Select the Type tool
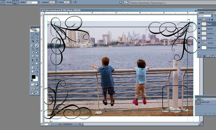Viewport: 216px width, 130px height. 37,60
